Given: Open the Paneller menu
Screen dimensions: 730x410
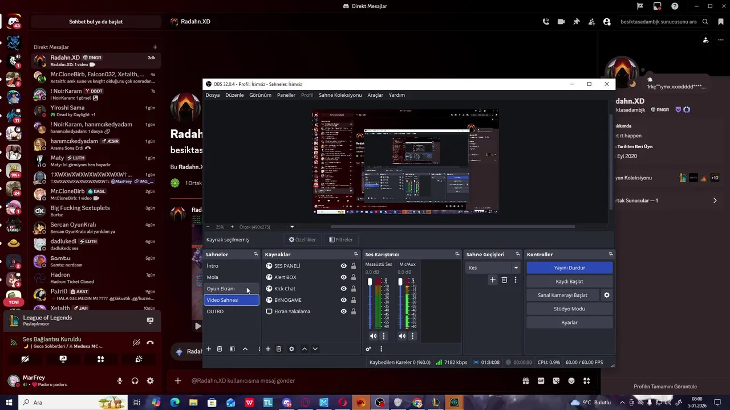Looking at the screenshot, I should pyautogui.click(x=286, y=95).
